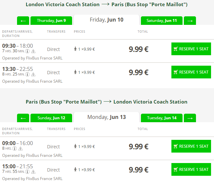The height and width of the screenshot is (181, 214).
Task: Go to next outbound day arrow
Action: [190, 21]
